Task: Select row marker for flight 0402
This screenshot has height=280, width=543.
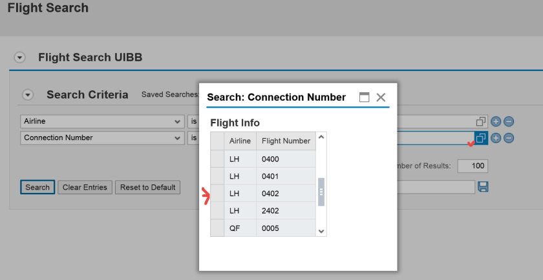Action: click(217, 194)
